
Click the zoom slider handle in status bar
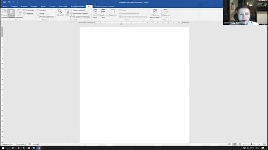[x=252, y=144]
